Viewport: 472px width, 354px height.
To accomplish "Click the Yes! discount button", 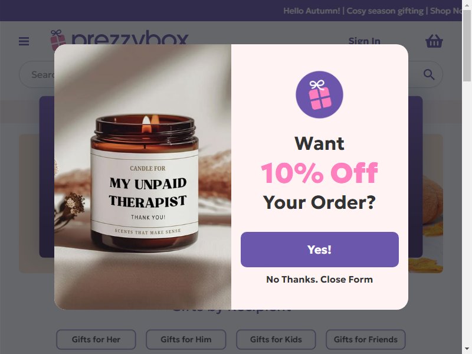I will point(320,250).
